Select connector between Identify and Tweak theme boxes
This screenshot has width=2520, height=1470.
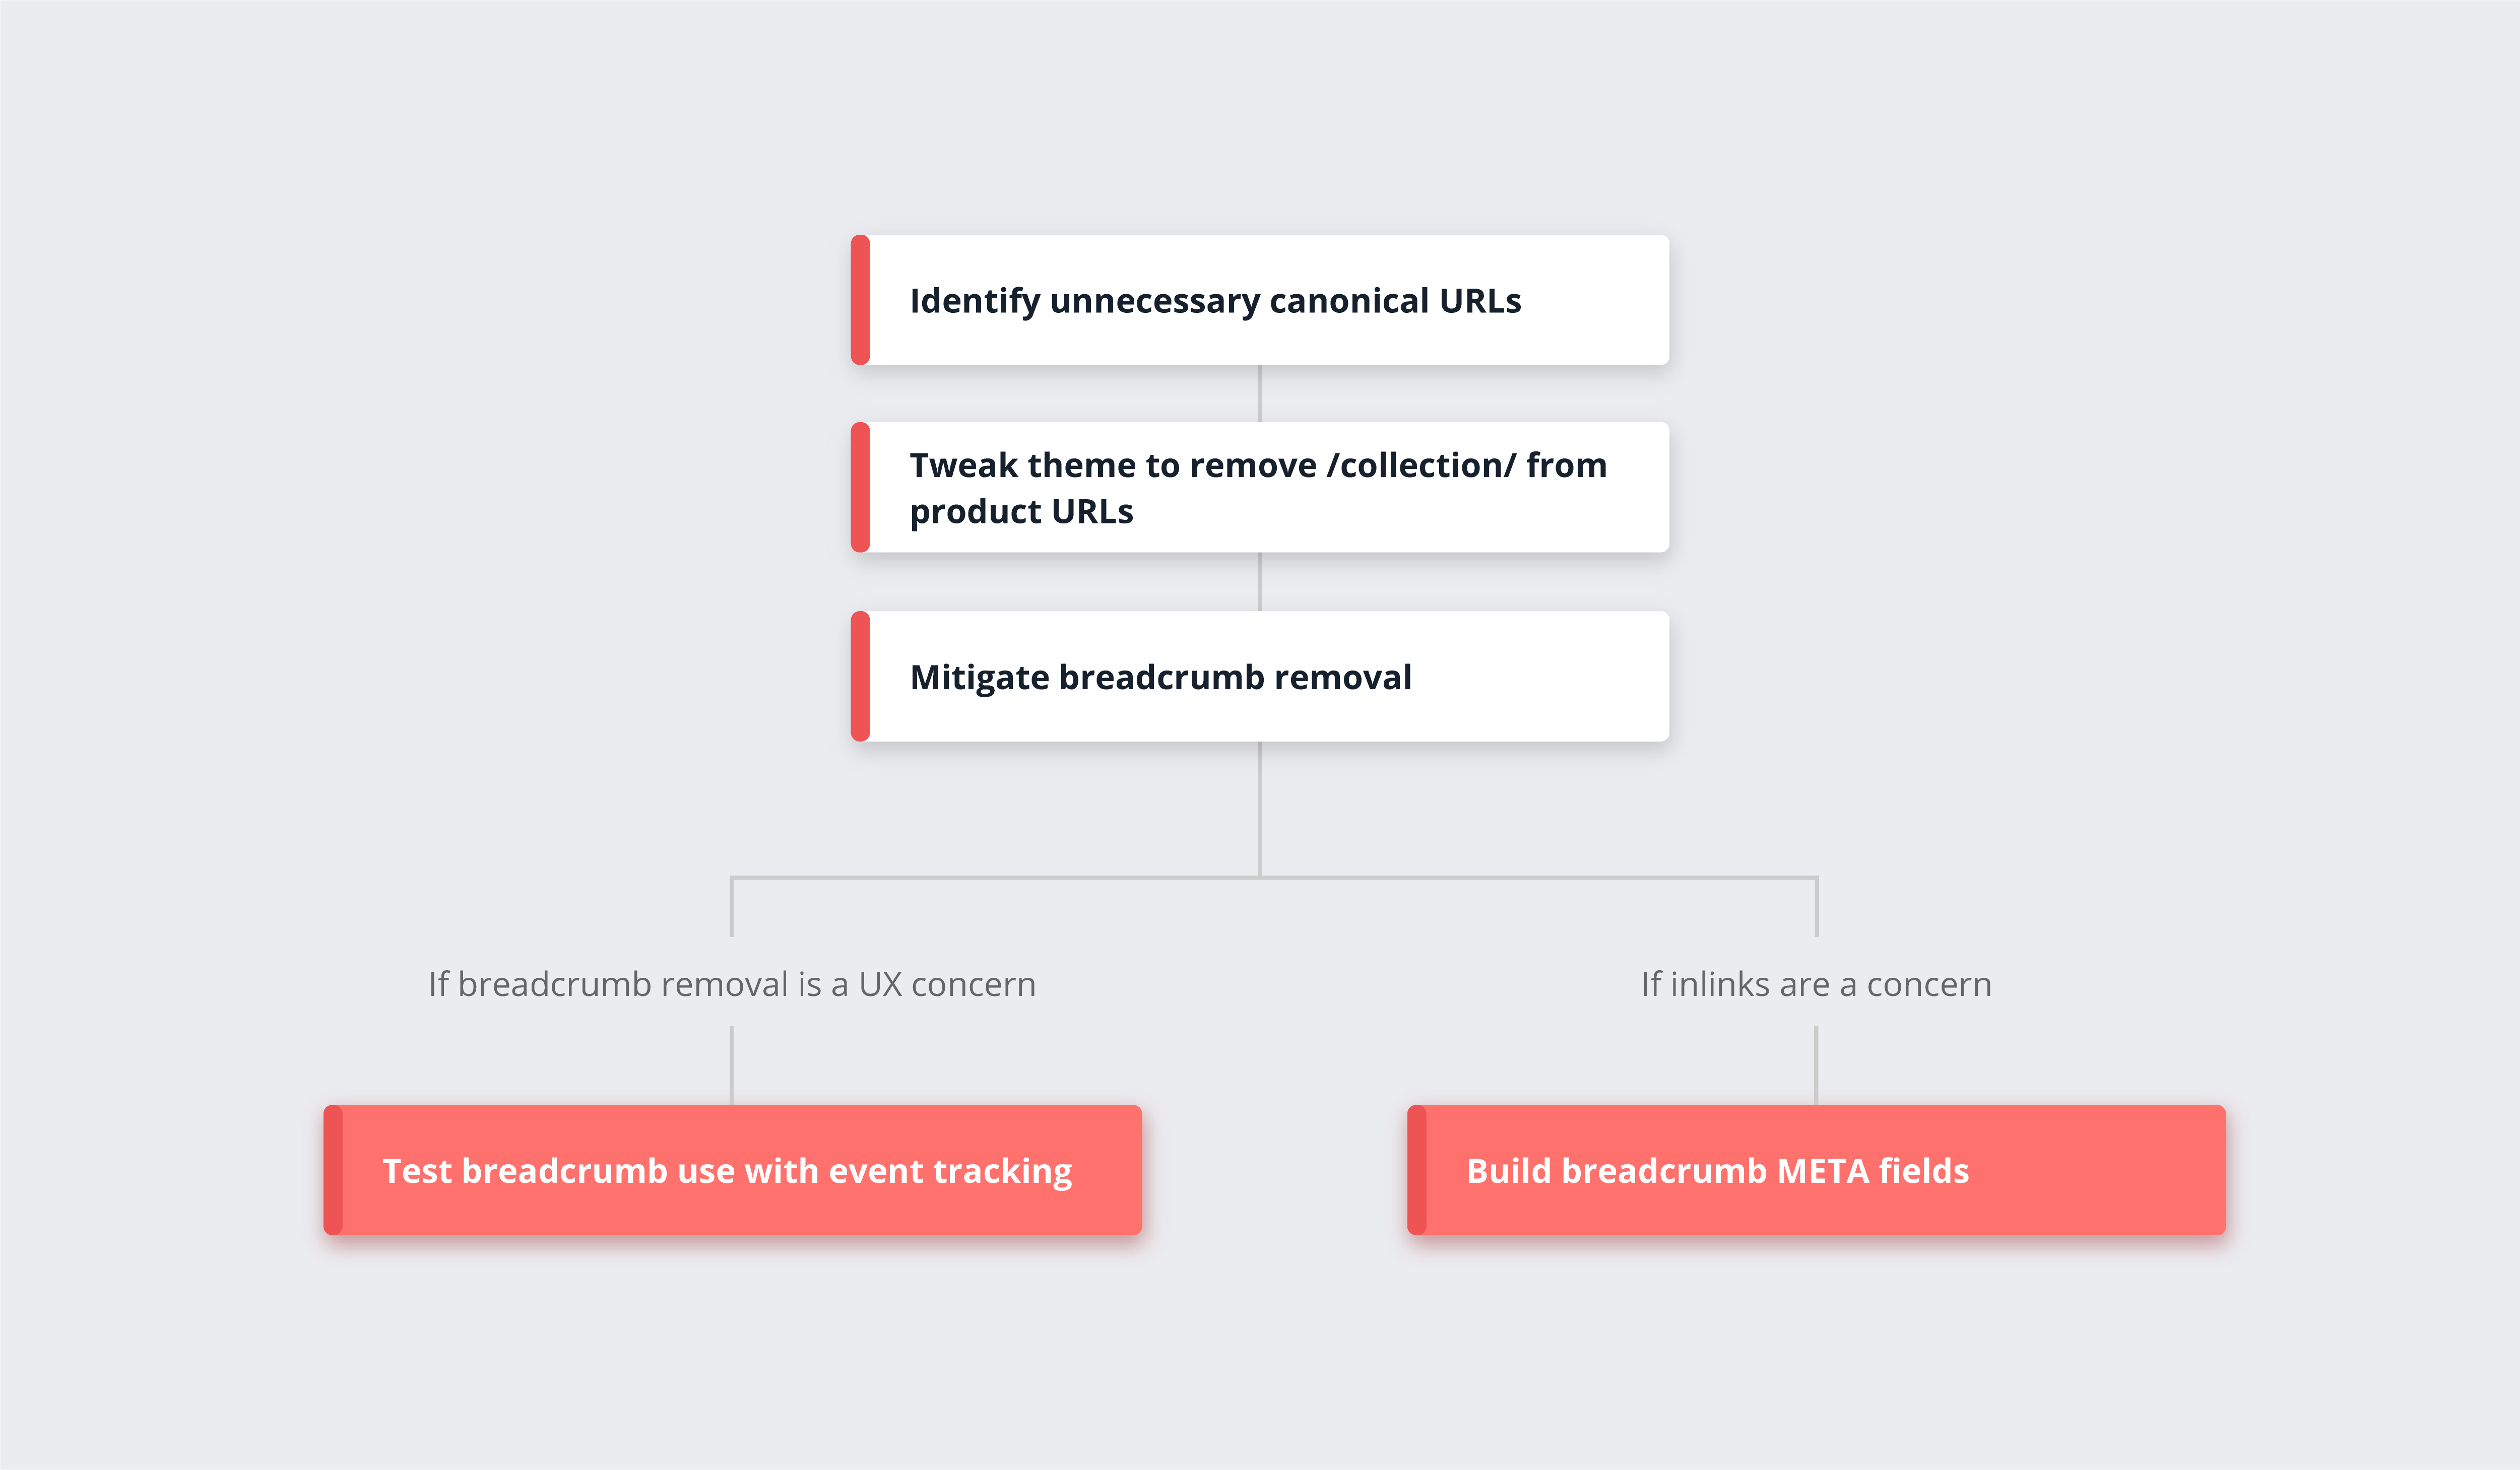(x=1260, y=394)
